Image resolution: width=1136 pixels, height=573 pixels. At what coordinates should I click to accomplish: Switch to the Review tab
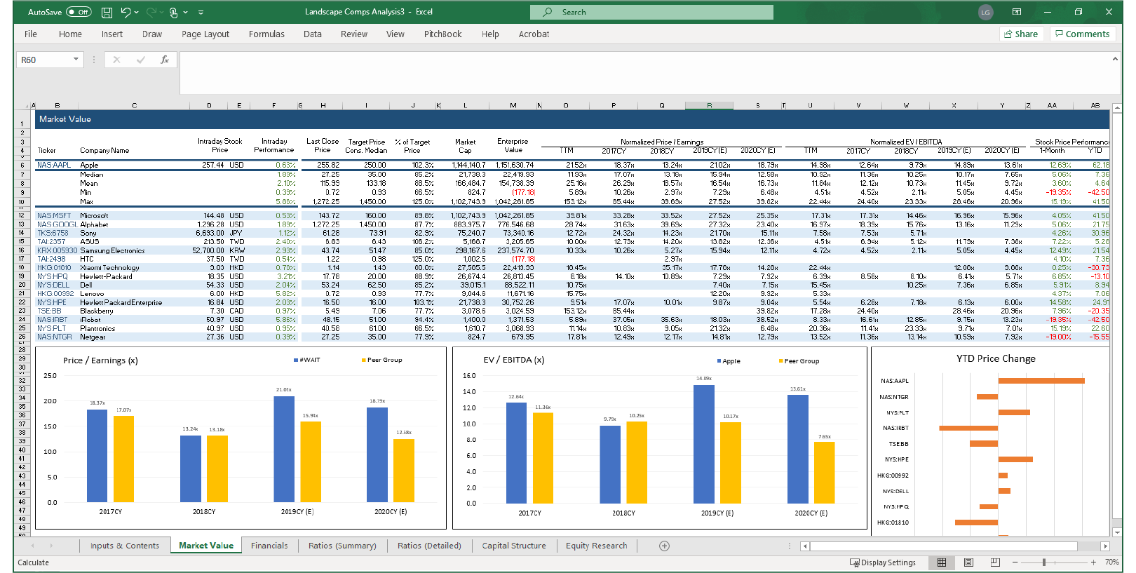(354, 34)
